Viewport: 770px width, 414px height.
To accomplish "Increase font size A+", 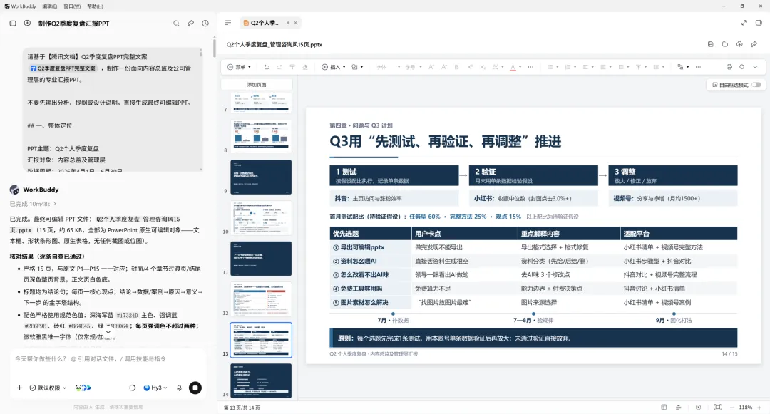I will pos(431,67).
